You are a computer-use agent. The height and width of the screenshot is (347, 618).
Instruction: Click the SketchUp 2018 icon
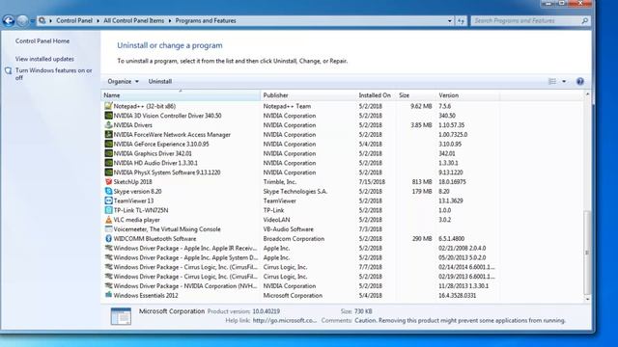108,182
